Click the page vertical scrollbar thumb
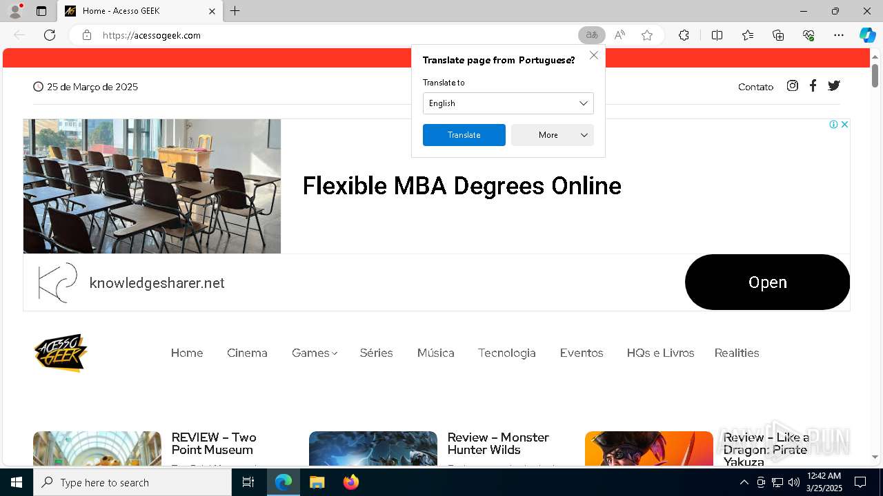Viewport: 883px width, 496px height. coord(875,76)
